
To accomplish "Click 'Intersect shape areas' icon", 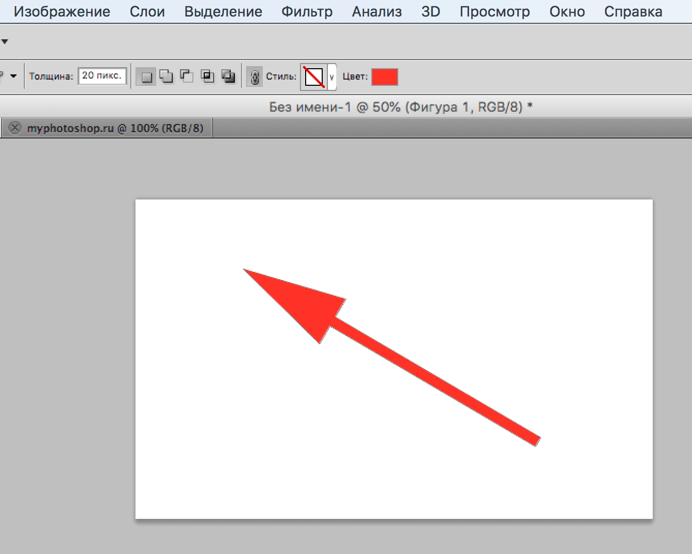I will [x=207, y=77].
